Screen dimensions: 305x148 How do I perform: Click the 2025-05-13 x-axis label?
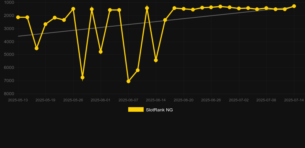[x=18, y=100]
